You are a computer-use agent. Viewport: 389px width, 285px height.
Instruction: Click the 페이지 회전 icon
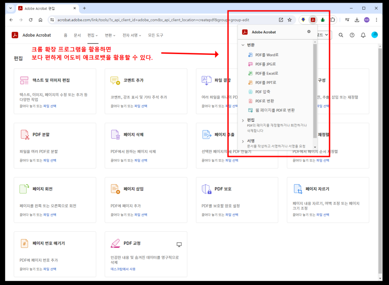[x=24, y=189]
